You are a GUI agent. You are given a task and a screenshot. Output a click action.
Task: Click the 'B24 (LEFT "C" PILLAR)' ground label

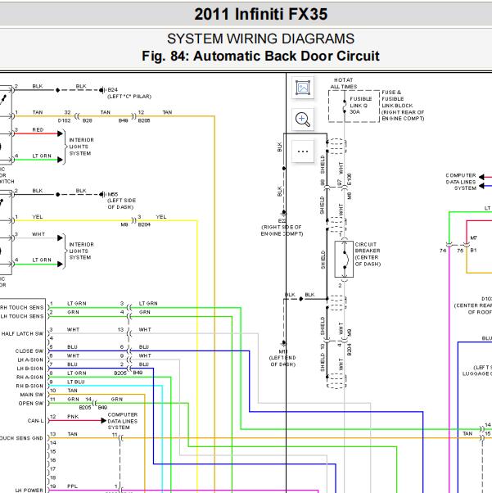click(129, 93)
